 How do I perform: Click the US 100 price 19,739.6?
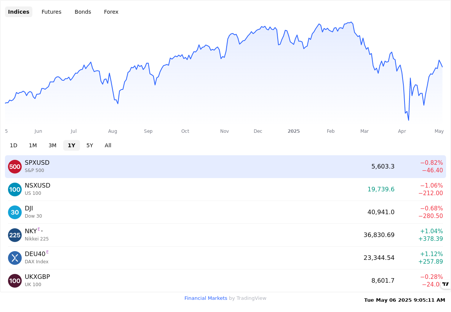coord(381,189)
